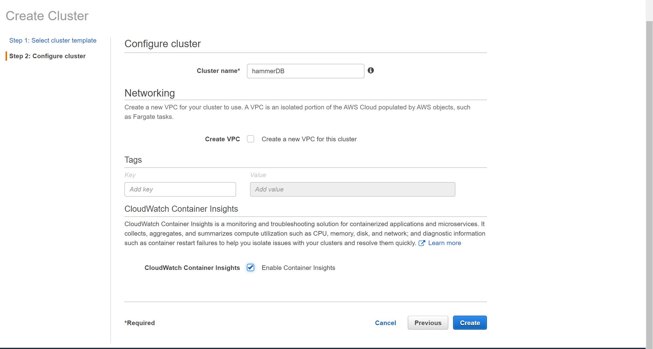
Task: Click the 'Create a new VPC for this cluster' label
Action: pyautogui.click(x=309, y=139)
